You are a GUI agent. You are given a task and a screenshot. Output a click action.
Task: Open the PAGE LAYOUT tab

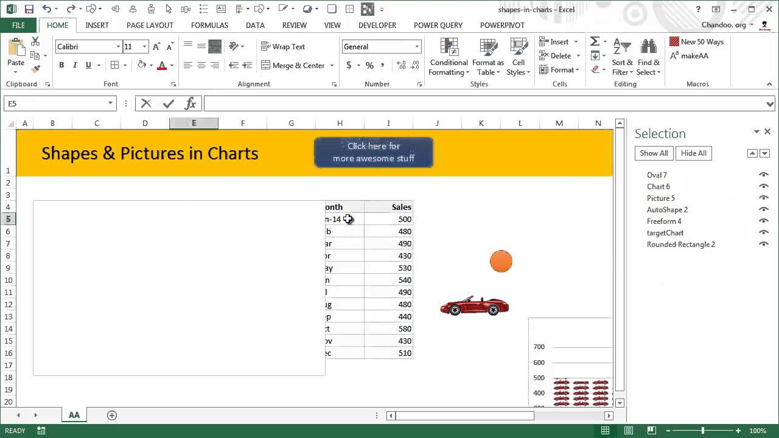[150, 25]
